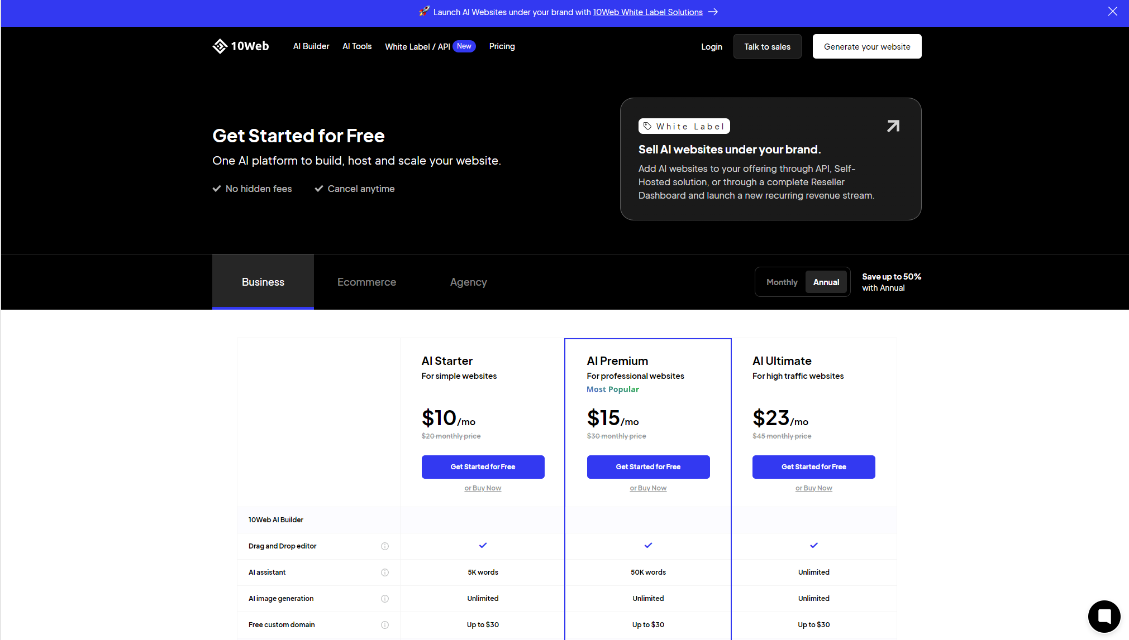1129x640 pixels.
Task: Click or Buy Now under AI Starter
Action: tap(483, 488)
